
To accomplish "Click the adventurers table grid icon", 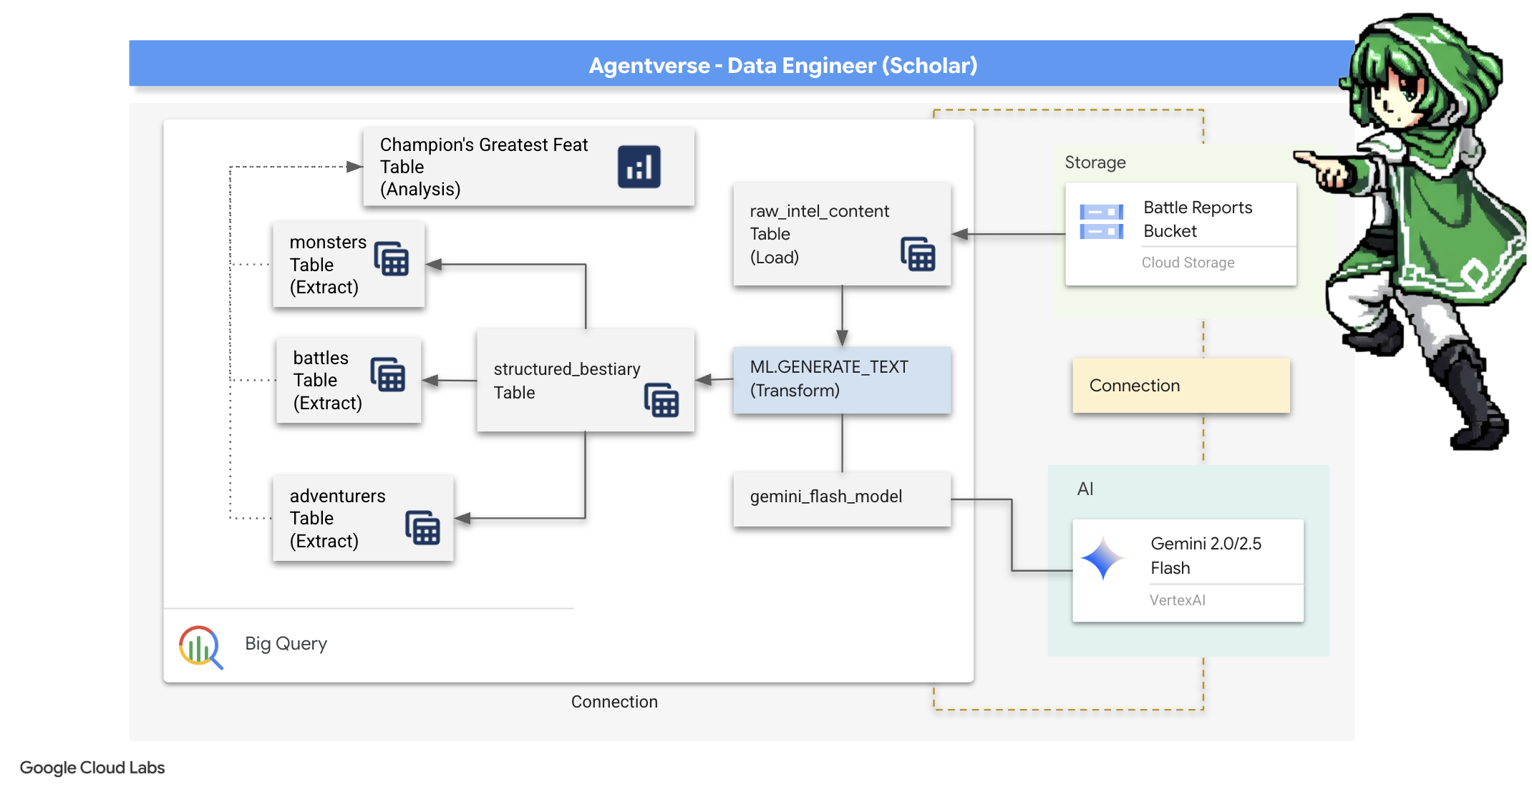I will 423,528.
